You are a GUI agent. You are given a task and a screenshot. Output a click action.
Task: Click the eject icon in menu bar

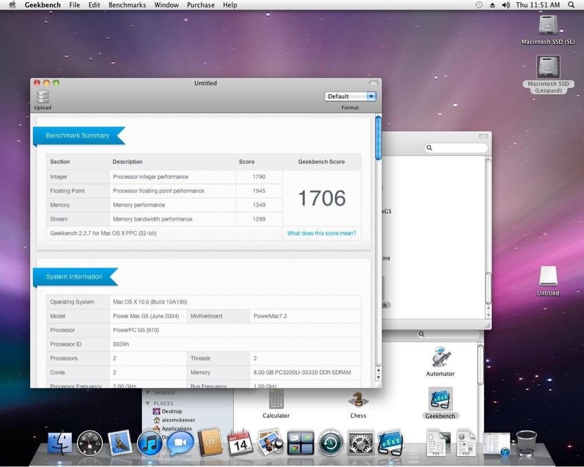click(492, 5)
